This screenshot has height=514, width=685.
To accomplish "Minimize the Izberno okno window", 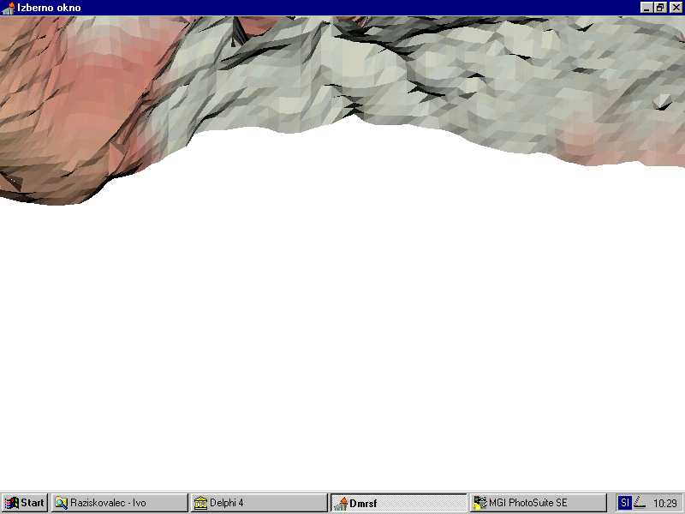I will tap(646, 8).
